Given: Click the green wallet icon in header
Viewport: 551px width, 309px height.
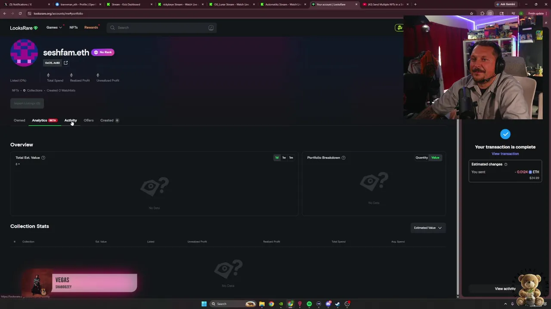Looking at the screenshot, I should [x=399, y=27].
